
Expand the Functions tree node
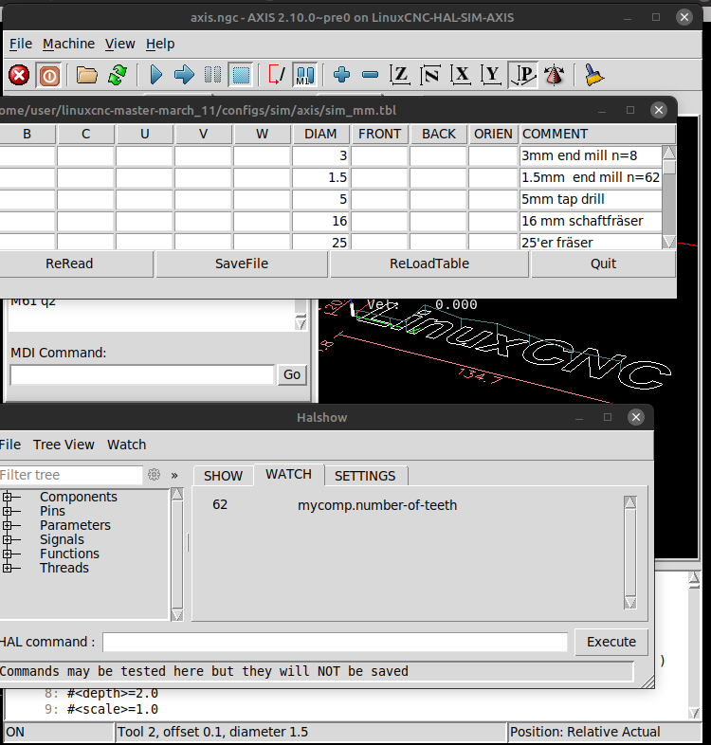tap(8, 554)
